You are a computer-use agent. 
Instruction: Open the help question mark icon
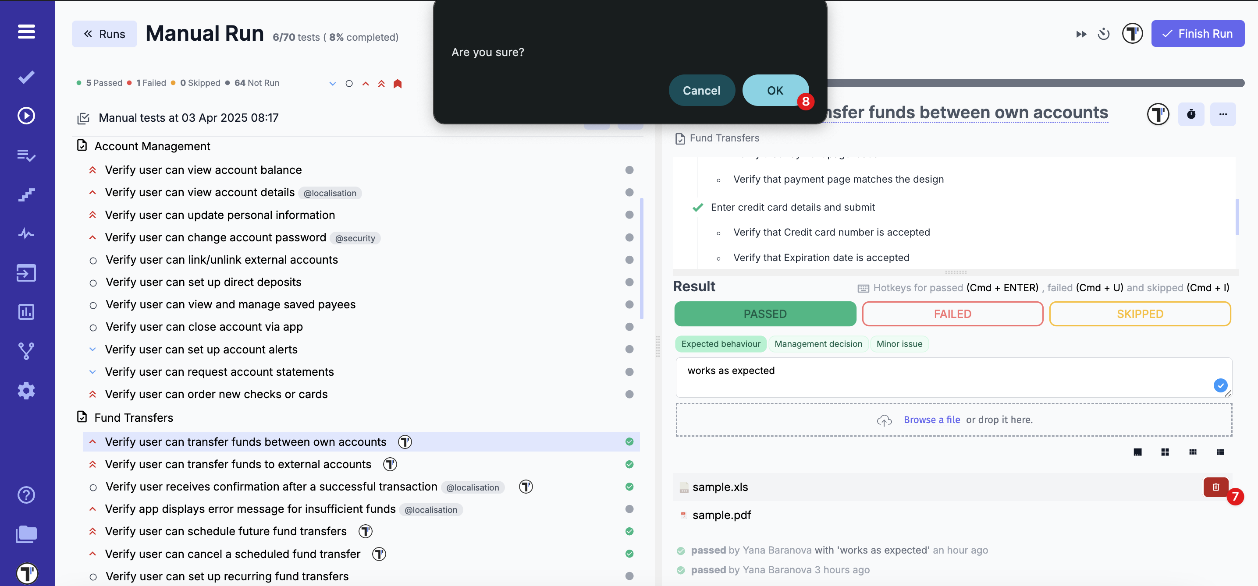26,495
